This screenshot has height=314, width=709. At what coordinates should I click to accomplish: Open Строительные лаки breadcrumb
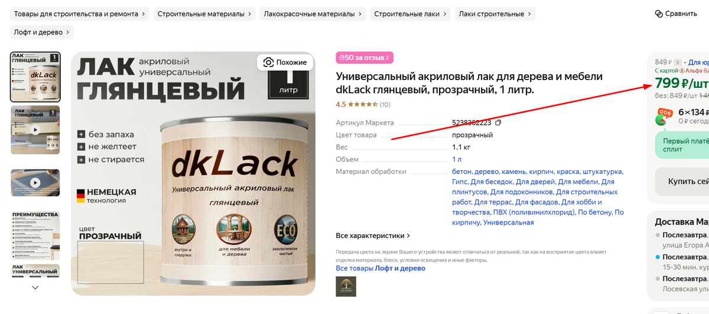click(411, 14)
